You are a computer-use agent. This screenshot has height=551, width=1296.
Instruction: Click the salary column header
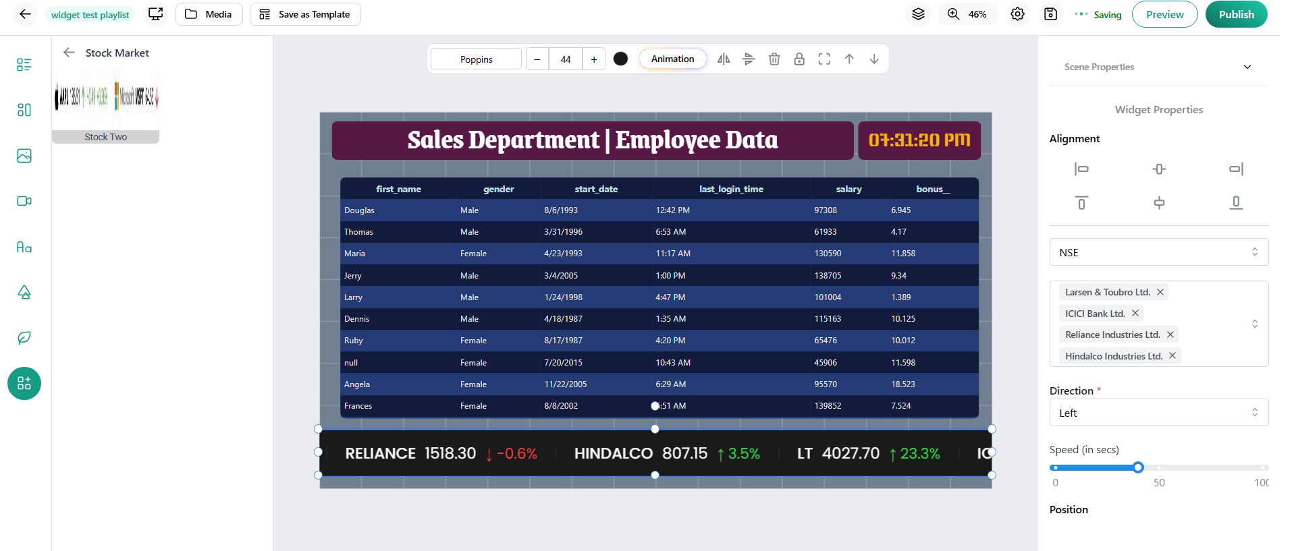point(848,189)
